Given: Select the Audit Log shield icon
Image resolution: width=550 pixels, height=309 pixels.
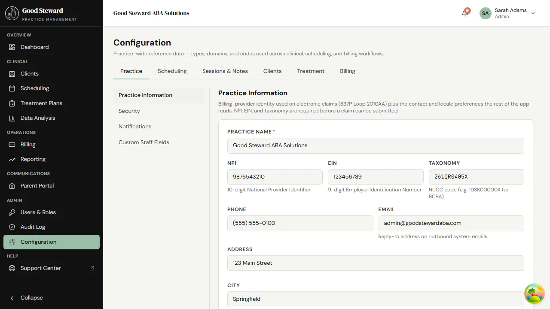Looking at the screenshot, I should 13,227.
